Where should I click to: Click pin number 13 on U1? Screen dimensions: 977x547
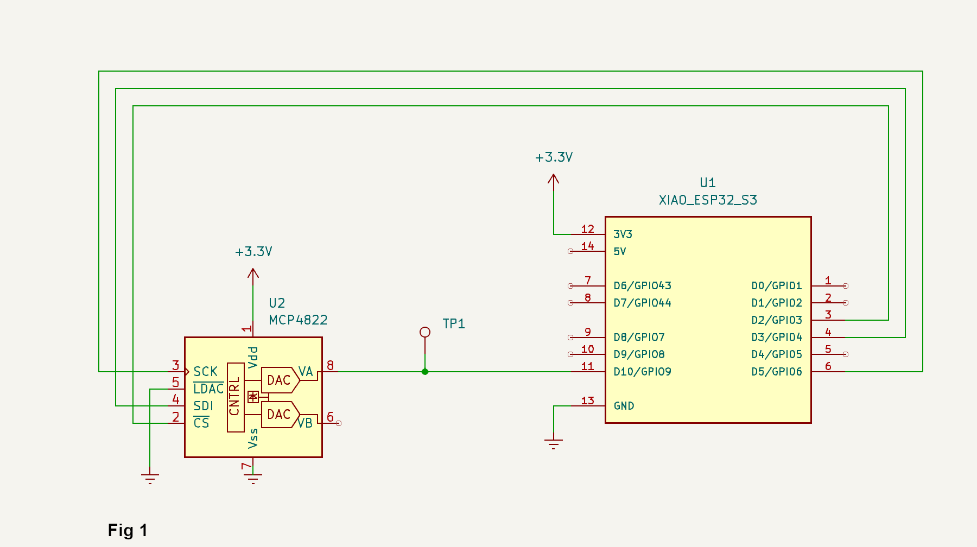pos(588,400)
